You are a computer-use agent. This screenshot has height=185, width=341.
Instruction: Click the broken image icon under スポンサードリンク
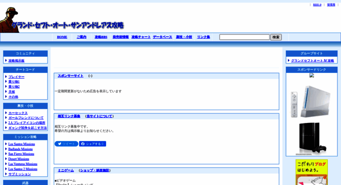coord(312,75)
